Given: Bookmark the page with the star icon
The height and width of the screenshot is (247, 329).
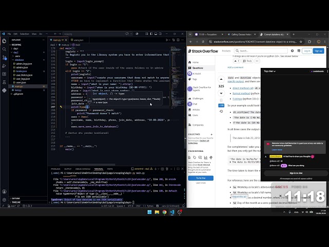Looking at the screenshot, I should tap(301, 42).
